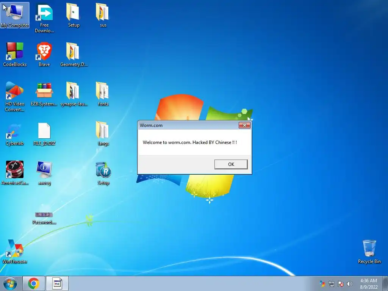Open the Windows Start menu
The image size is (388, 291).
point(10,283)
